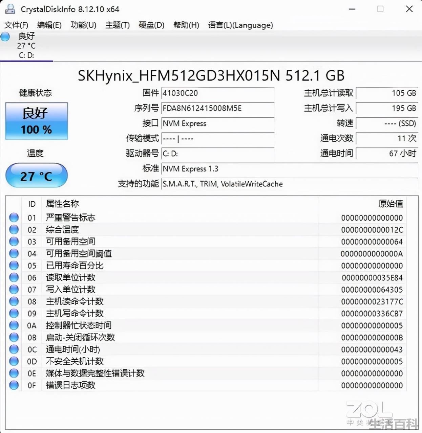Click the status orb for 0D 不安全关机计数
422x433 pixels.
point(14,361)
